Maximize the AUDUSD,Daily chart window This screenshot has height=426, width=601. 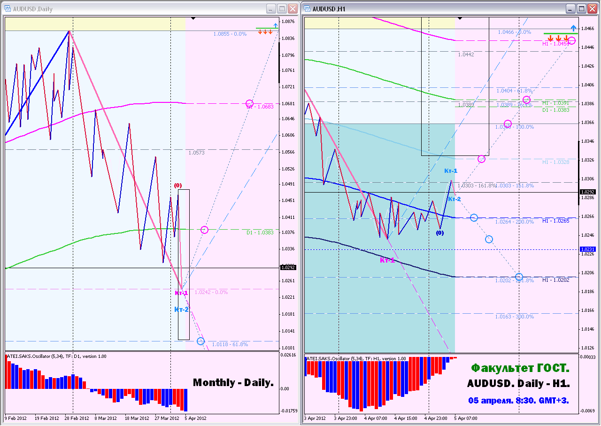click(282, 9)
